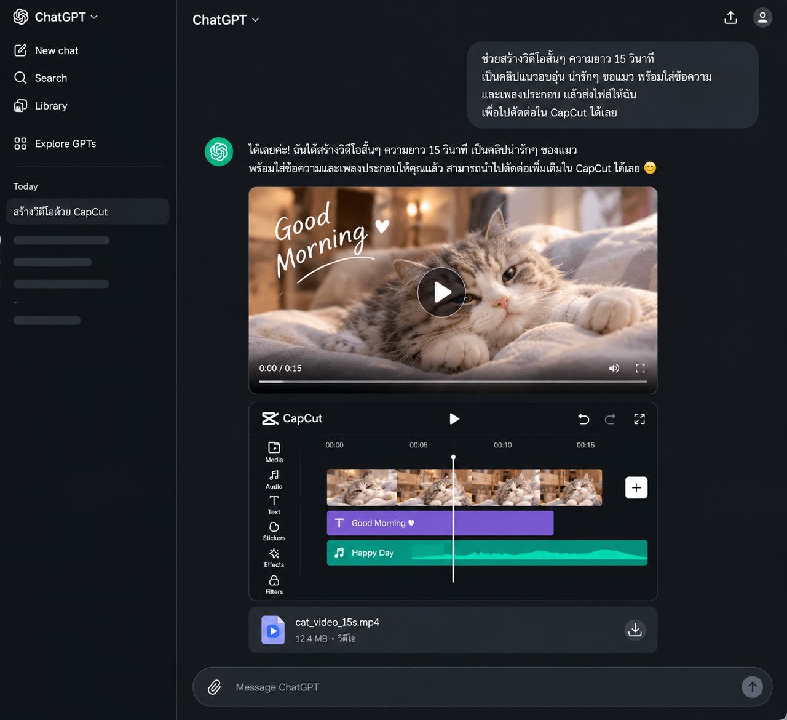Open the CapCut Audio panel
This screenshot has width=787, height=720.
point(274,479)
